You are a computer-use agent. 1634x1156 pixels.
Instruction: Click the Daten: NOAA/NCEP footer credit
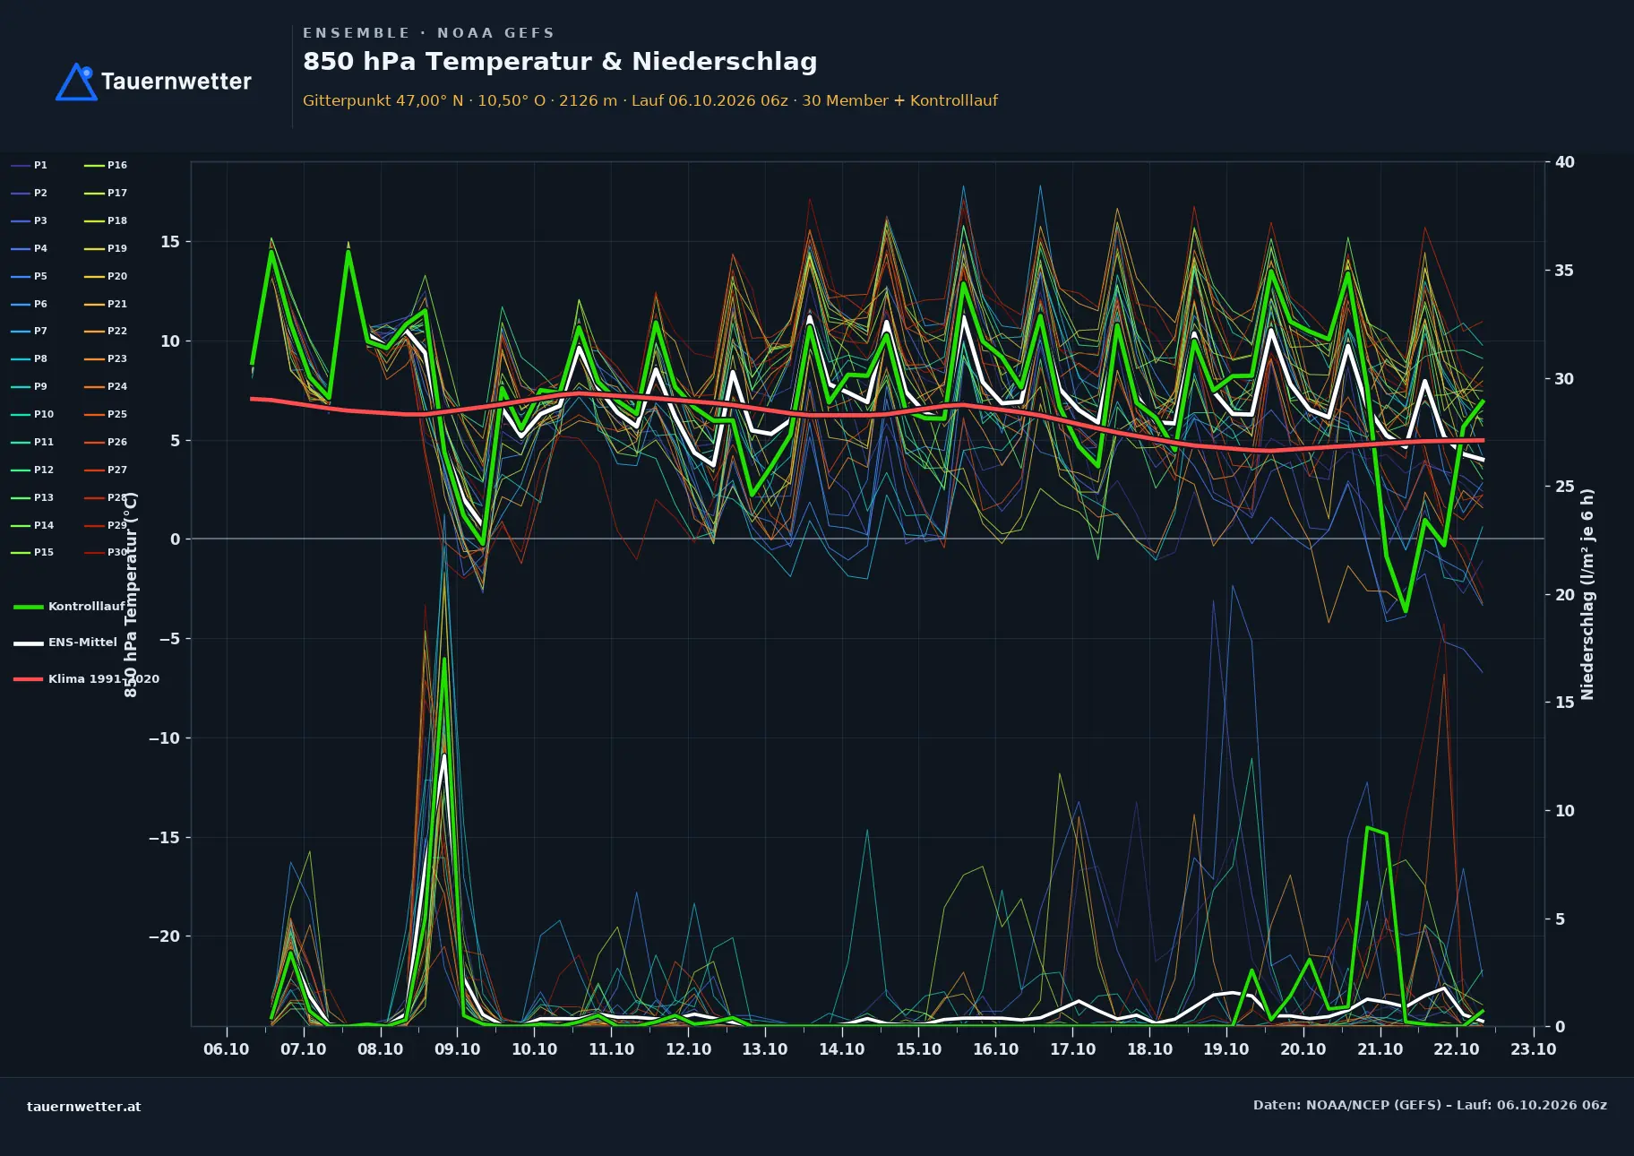click(x=1430, y=1105)
